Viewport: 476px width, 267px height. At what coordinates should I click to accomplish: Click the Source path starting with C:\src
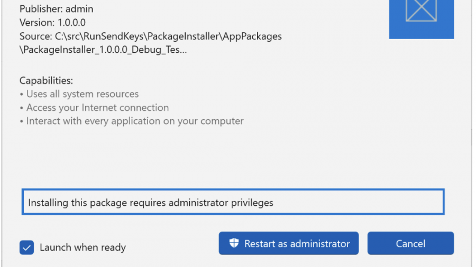150,36
